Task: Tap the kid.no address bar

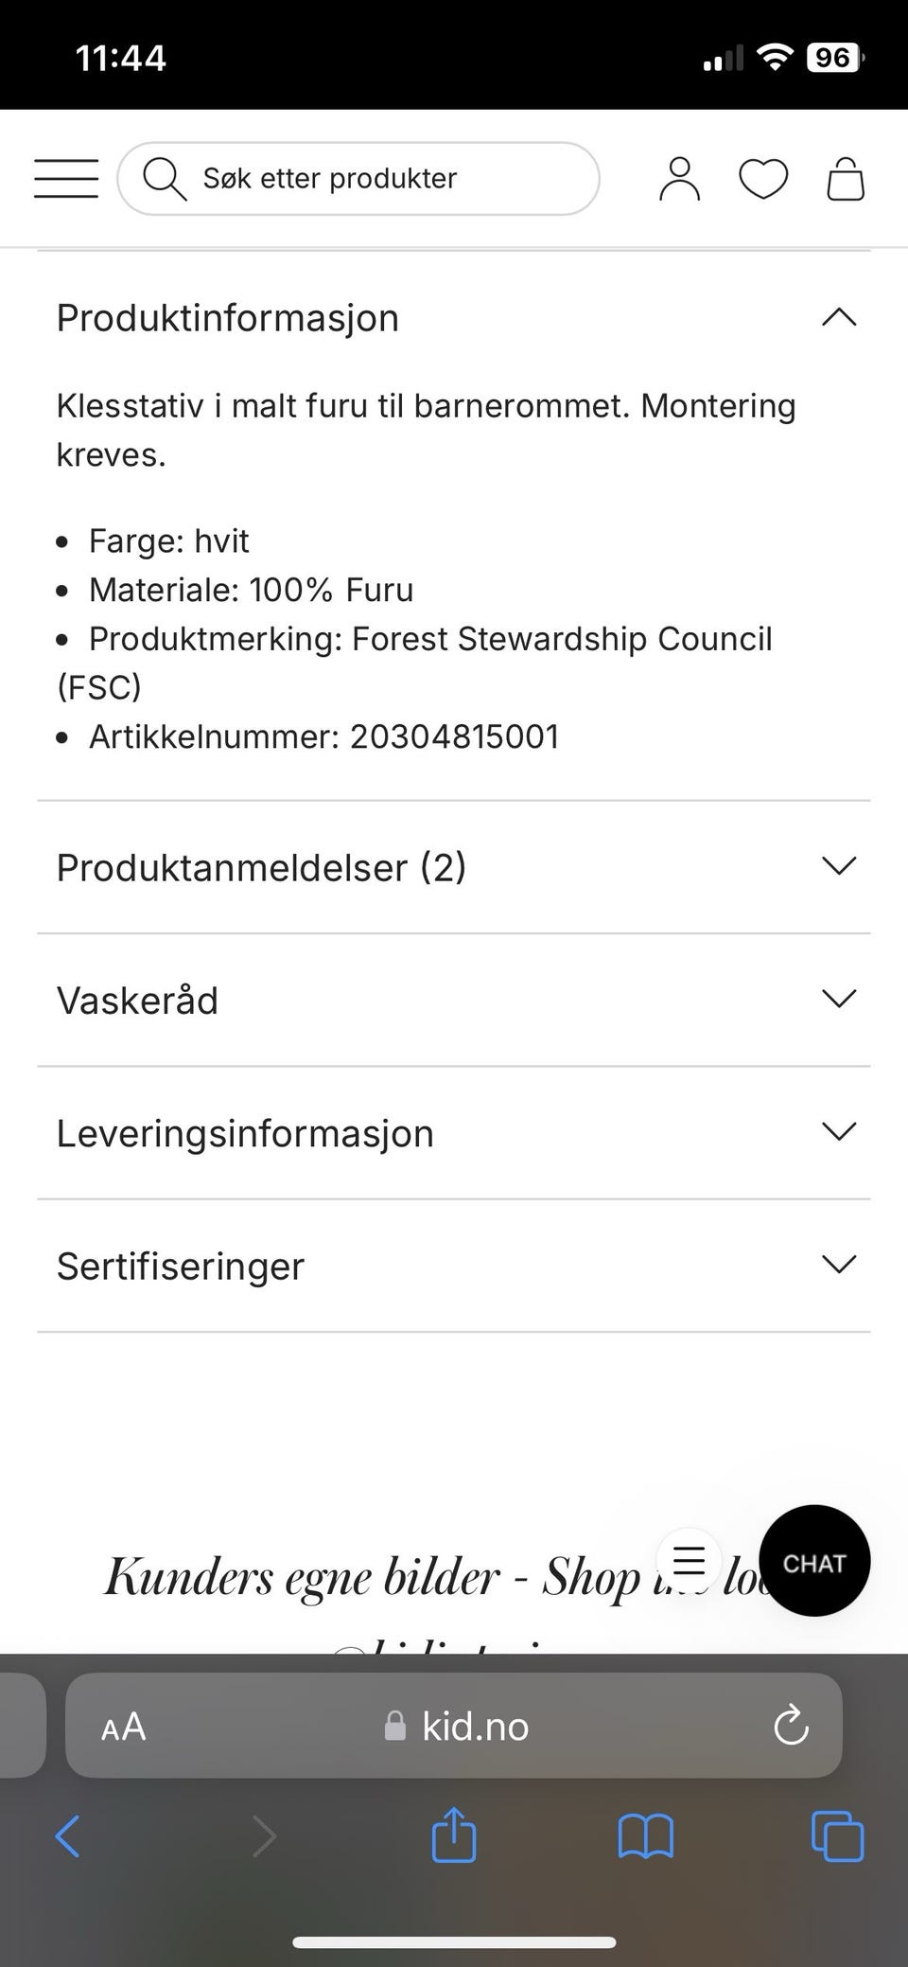Action: [x=454, y=1726]
